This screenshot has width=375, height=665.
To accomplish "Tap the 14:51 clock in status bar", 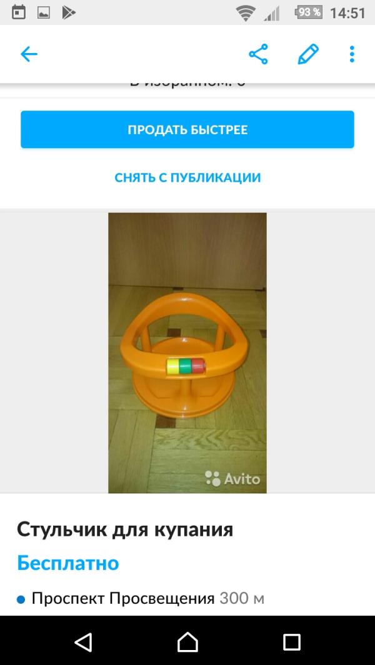I will click(347, 13).
